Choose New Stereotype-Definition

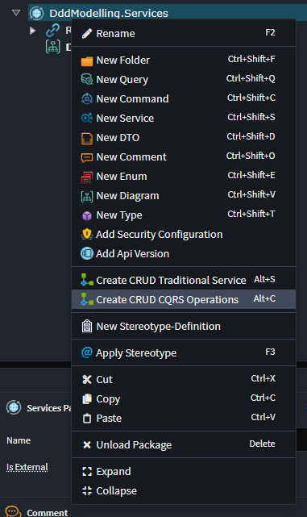(184, 326)
